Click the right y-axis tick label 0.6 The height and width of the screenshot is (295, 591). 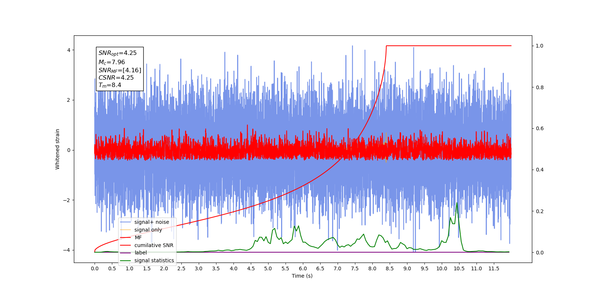[x=540, y=129]
